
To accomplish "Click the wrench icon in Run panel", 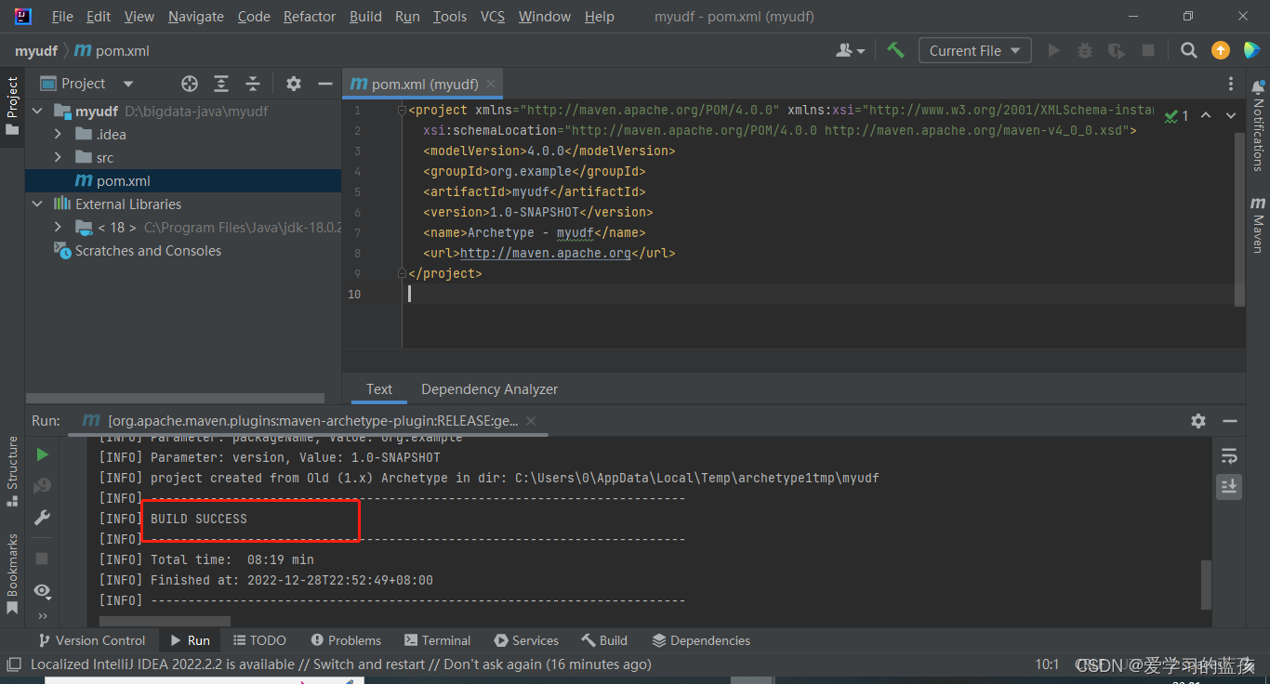I will point(42,518).
